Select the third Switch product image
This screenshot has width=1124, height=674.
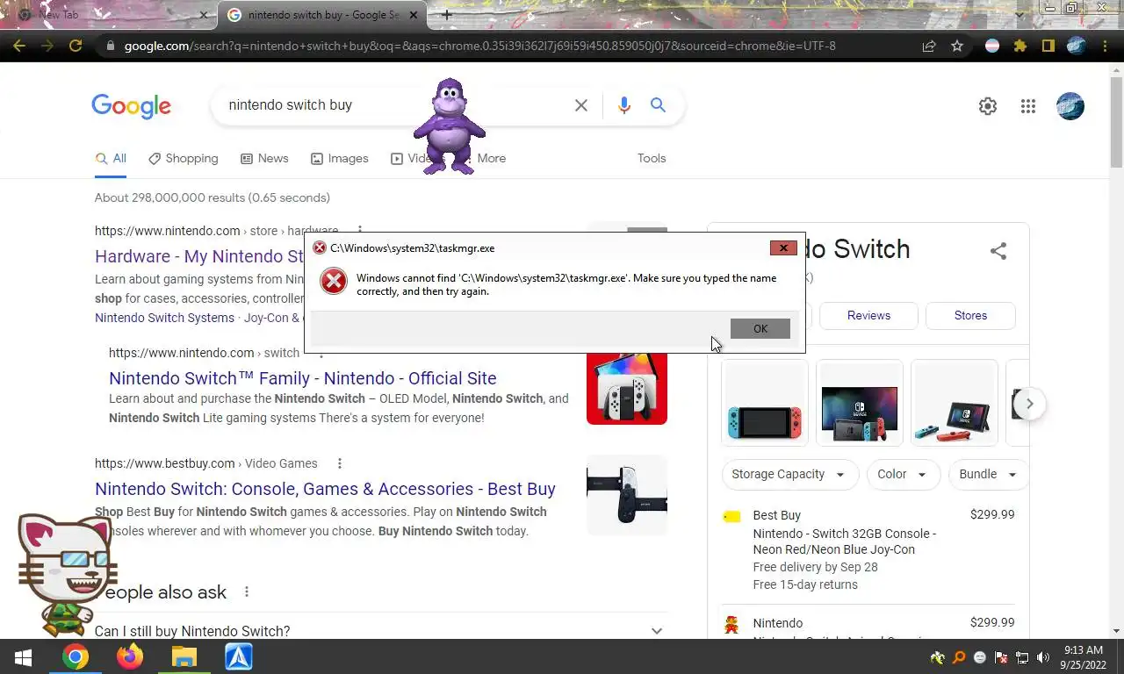coord(954,403)
